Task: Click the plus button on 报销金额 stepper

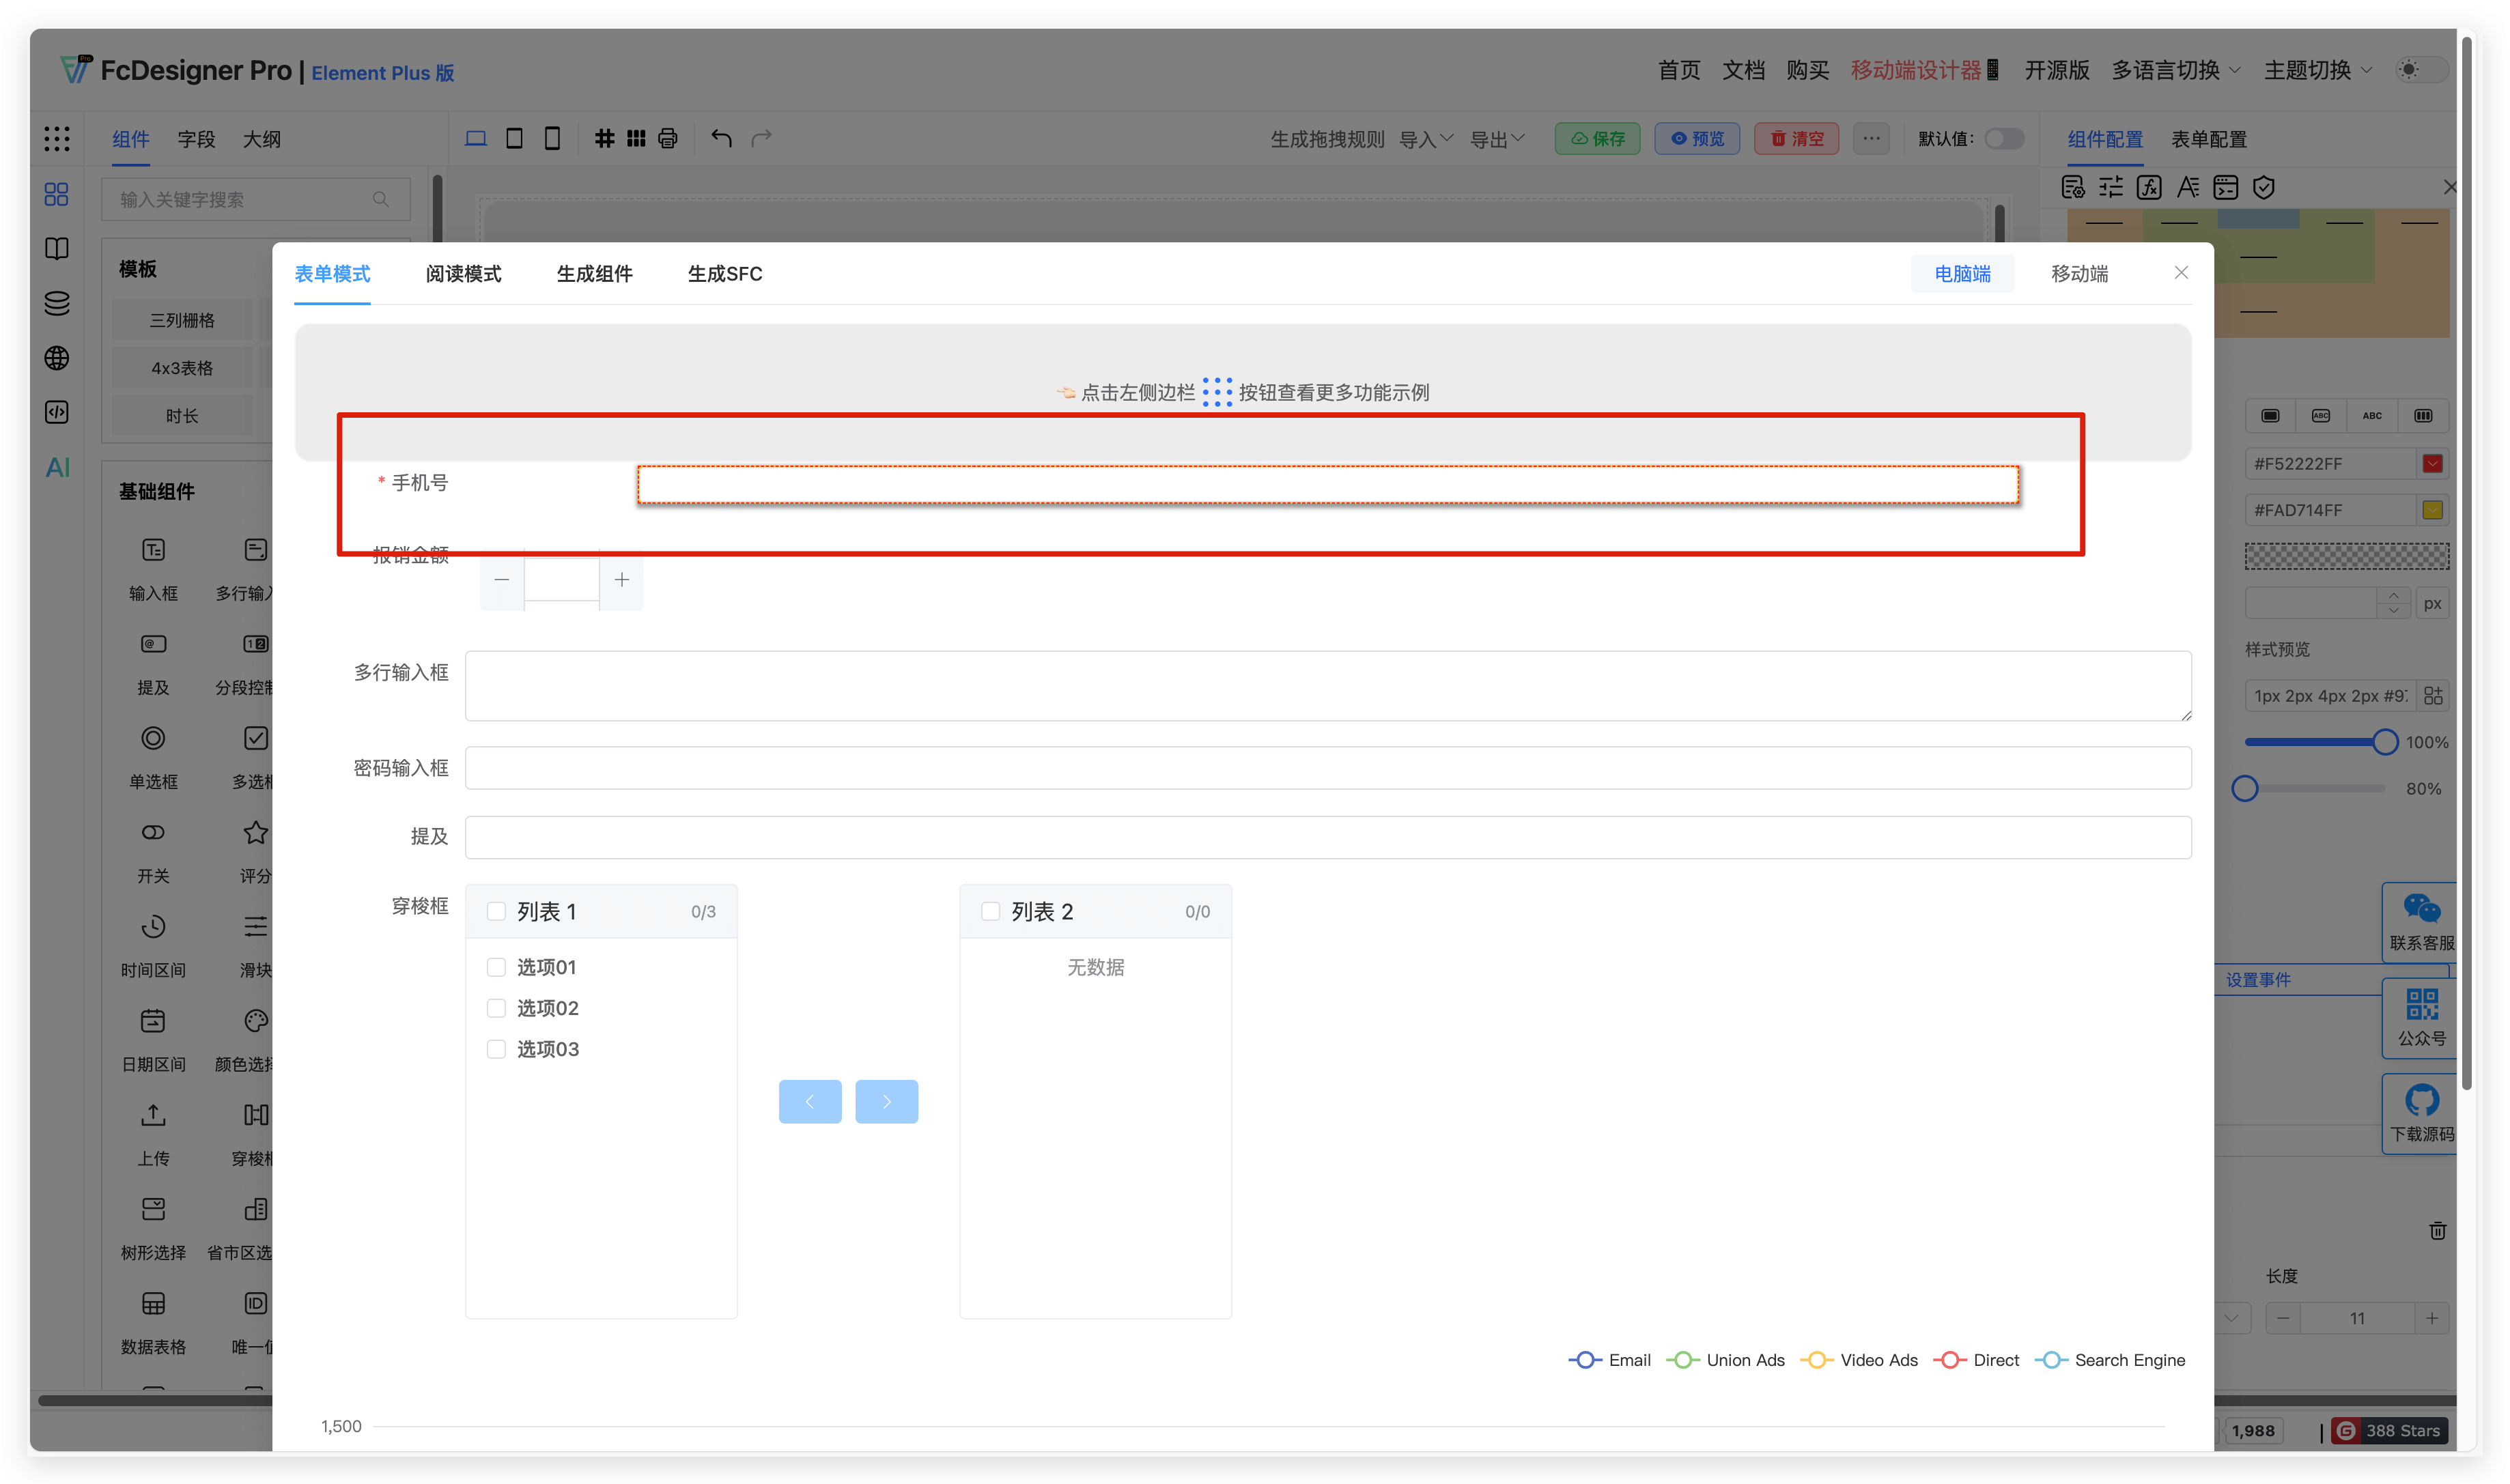Action: [x=621, y=580]
